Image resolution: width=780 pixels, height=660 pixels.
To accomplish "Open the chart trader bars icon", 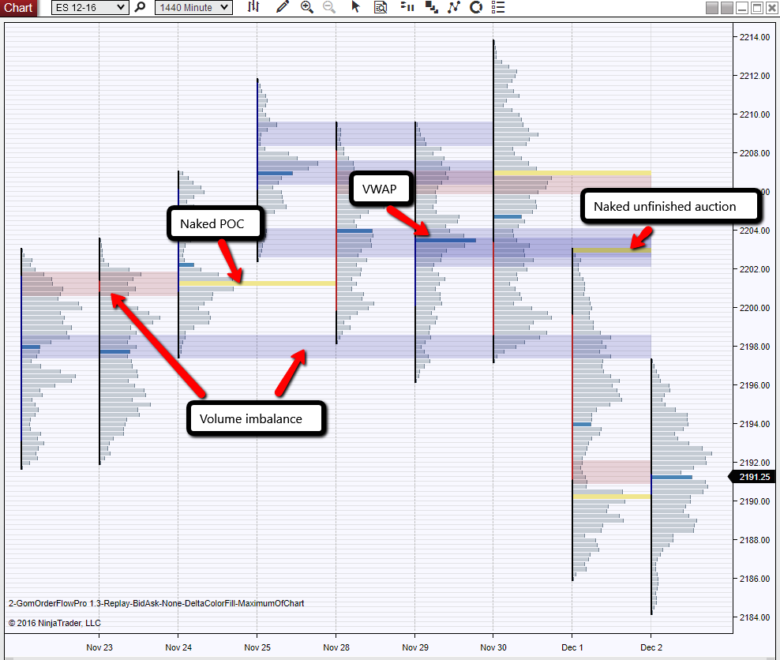I will tap(407, 7).
